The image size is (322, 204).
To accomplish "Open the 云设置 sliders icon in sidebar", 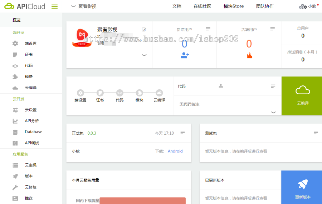I will 15,110.
